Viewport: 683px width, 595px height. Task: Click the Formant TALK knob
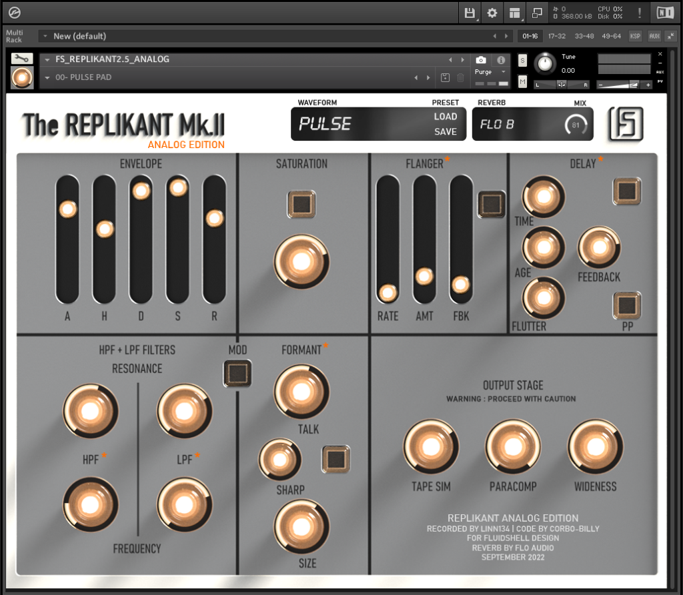301,391
